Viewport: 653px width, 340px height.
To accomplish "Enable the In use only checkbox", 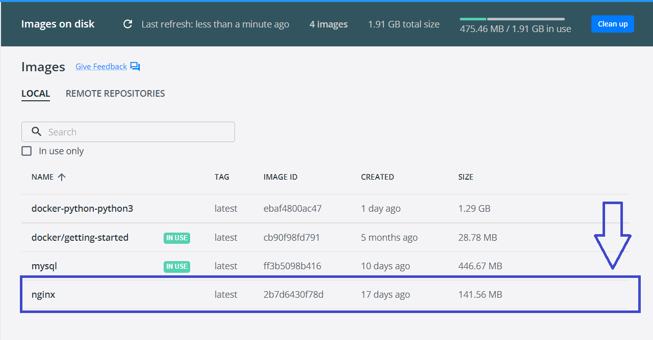I will click(27, 151).
